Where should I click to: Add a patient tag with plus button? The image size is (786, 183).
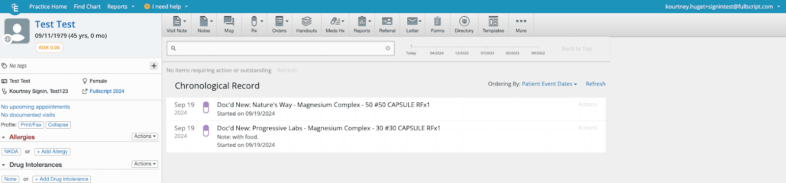point(154,66)
